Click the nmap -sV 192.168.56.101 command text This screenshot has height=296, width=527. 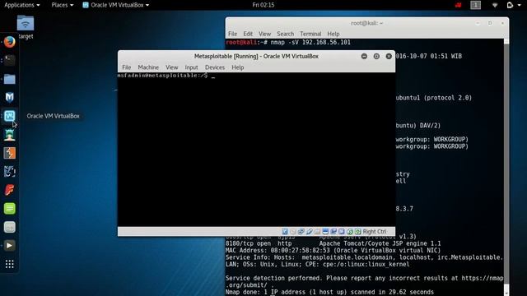click(x=310, y=42)
